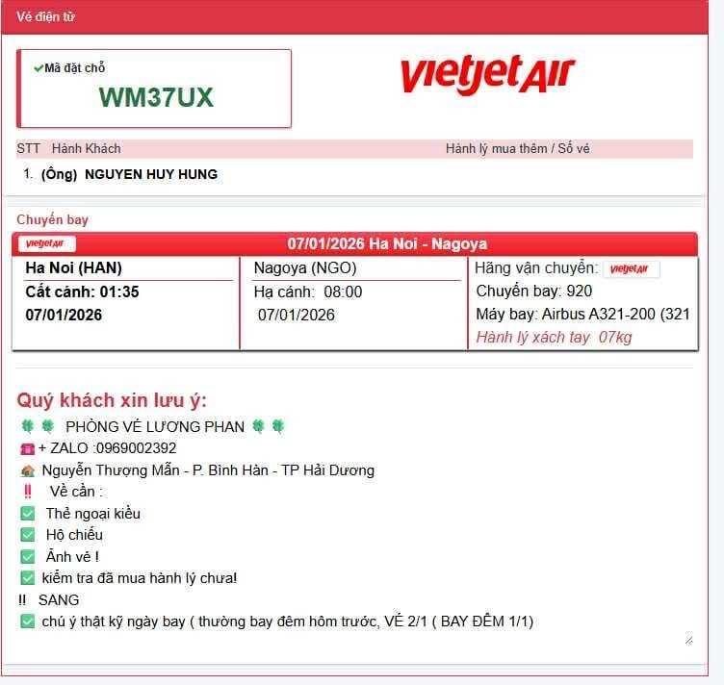Click the small VietJet logo in flight header

(46, 244)
